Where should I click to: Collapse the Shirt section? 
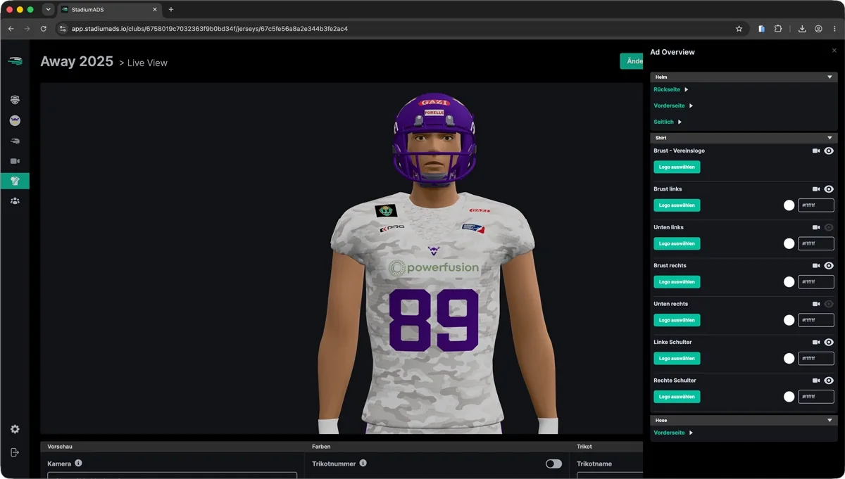pos(830,138)
